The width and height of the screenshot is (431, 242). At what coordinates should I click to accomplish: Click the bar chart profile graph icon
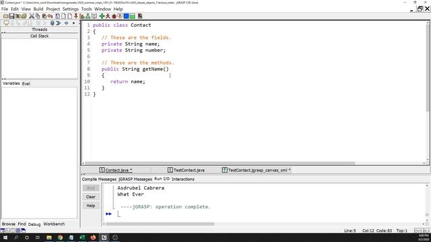82,16
